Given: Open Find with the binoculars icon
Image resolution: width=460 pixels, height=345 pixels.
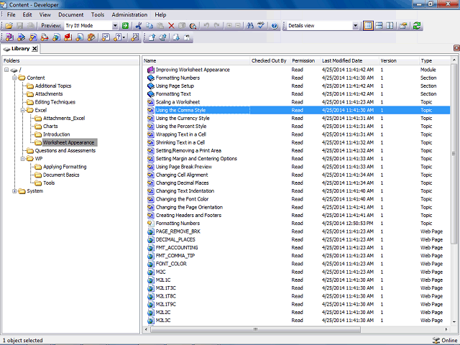Looking at the screenshot, I should [250, 26].
